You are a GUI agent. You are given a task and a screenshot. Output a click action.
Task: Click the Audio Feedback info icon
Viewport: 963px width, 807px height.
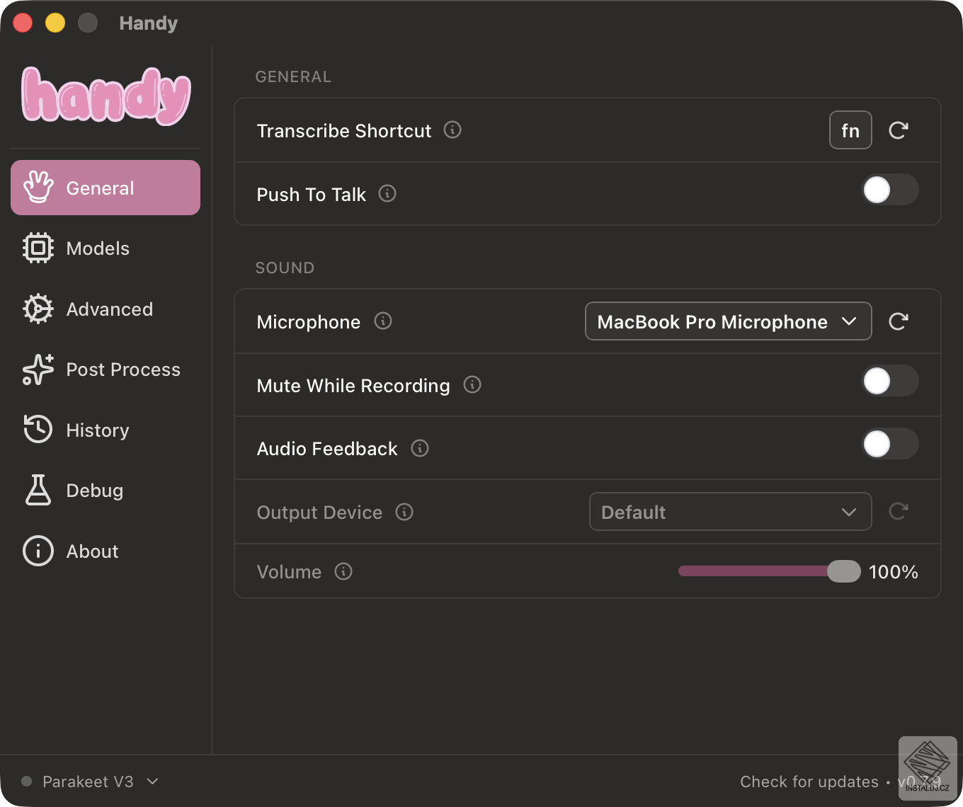point(420,449)
